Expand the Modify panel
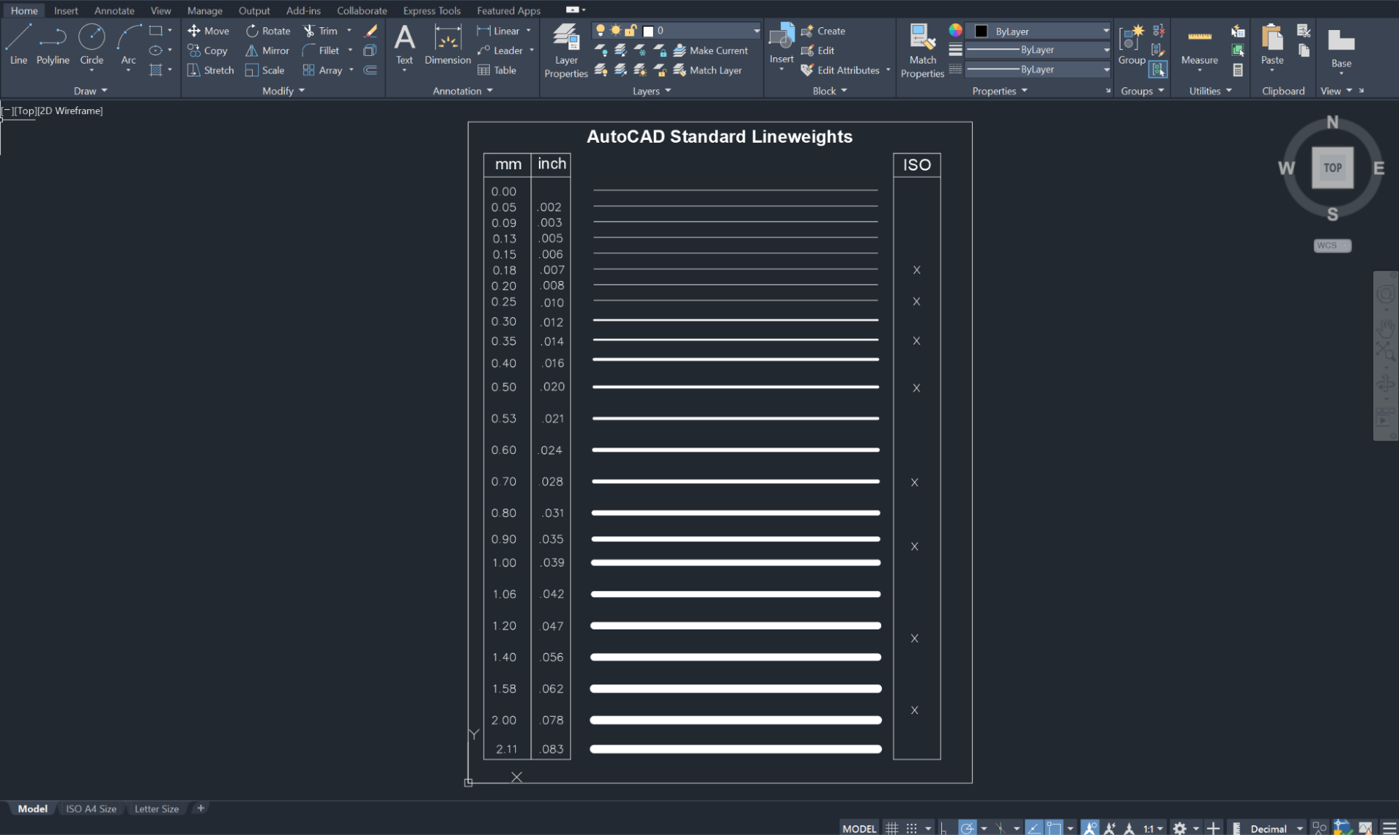This screenshot has width=1399, height=835. 283,91
